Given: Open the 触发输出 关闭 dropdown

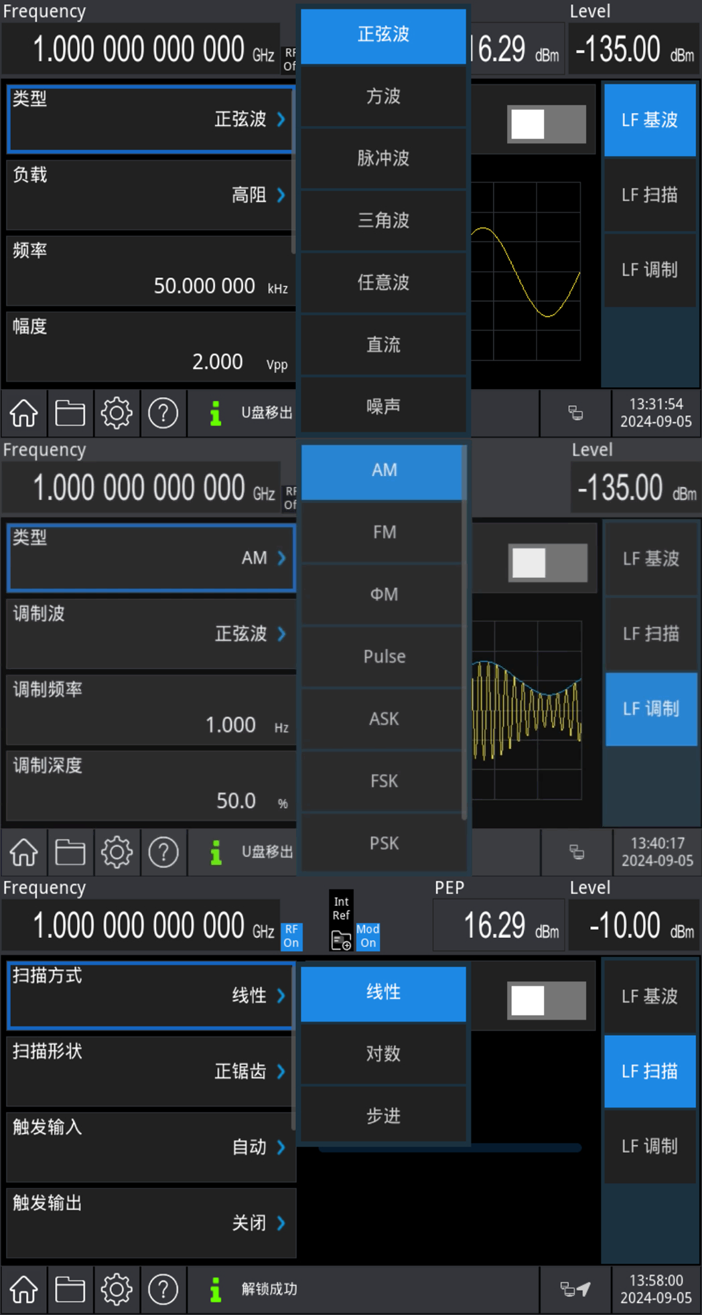Looking at the screenshot, I should [151, 1223].
